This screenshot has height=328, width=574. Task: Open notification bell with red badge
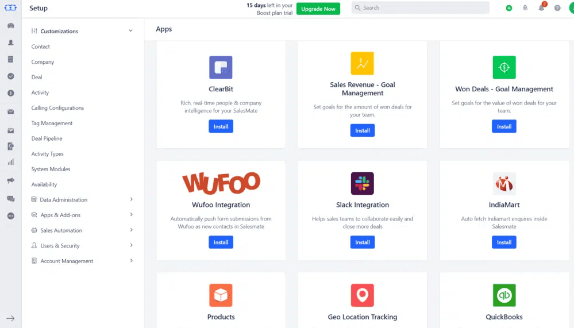[x=542, y=7]
